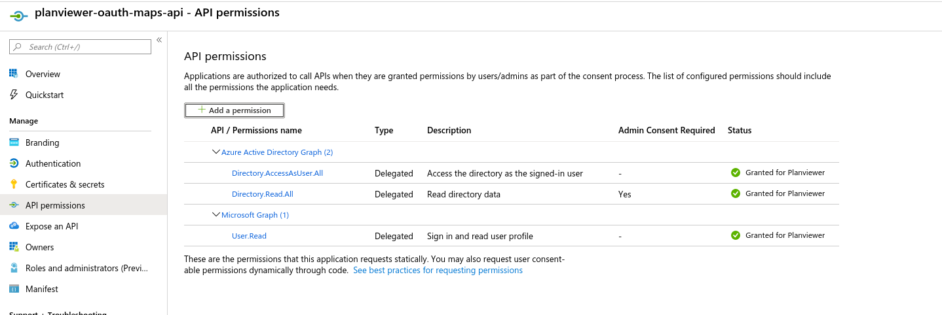Click the app registration icon beside the title
The width and height of the screenshot is (942, 315).
(x=19, y=16)
